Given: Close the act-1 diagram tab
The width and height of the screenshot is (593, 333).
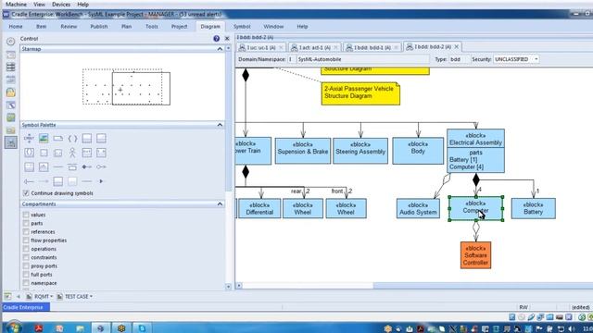Looking at the screenshot, I should 335,47.
